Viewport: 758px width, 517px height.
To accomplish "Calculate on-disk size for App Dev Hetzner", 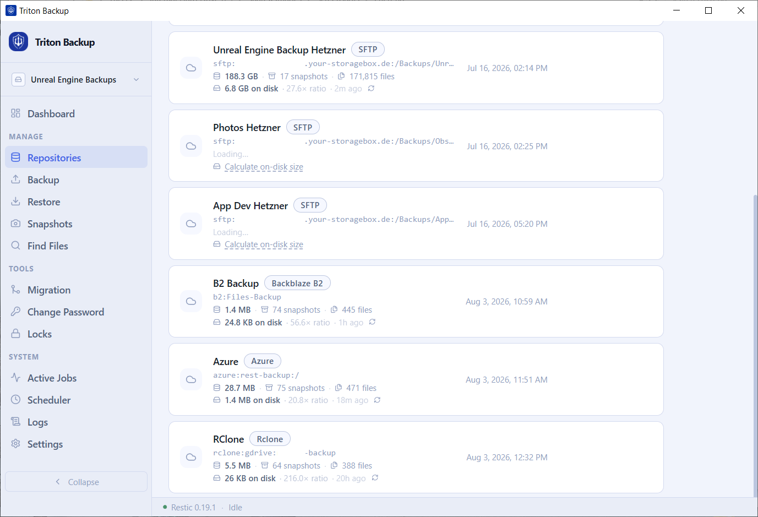I will (x=264, y=244).
